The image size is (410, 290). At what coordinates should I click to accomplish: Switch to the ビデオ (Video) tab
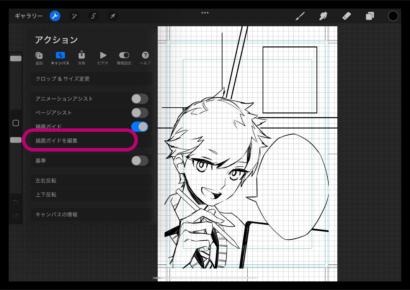(x=103, y=58)
